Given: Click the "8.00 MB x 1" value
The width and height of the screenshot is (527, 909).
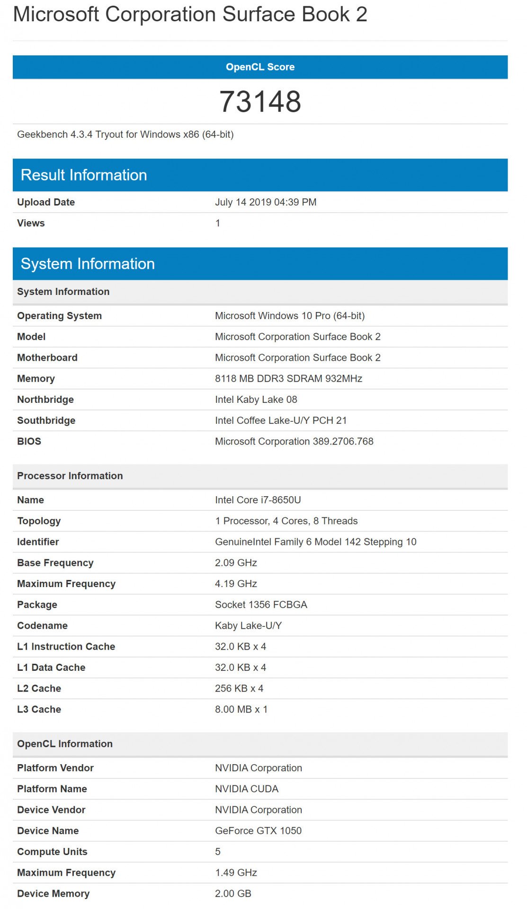Looking at the screenshot, I should pos(241,709).
